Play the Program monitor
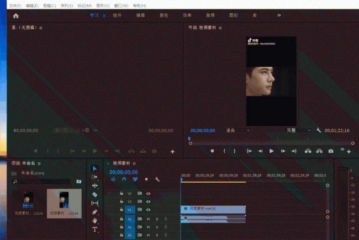Image resolution: width=359 pixels, height=240 pixels. click(x=272, y=151)
